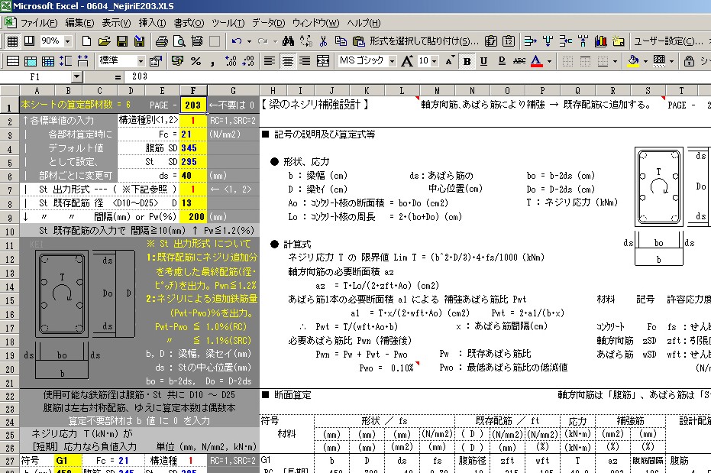Click the Undo arrow icon
Screen dimensions: 711x473
[x=236, y=41]
